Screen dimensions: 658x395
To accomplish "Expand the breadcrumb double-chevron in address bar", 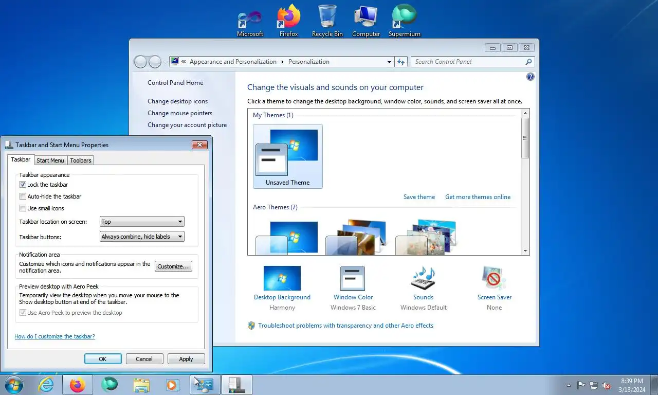I will coord(184,62).
